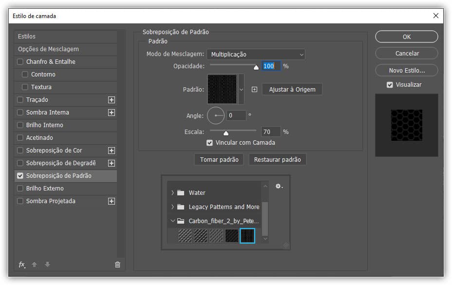Enable Brilho Interno checkbox

click(x=20, y=125)
